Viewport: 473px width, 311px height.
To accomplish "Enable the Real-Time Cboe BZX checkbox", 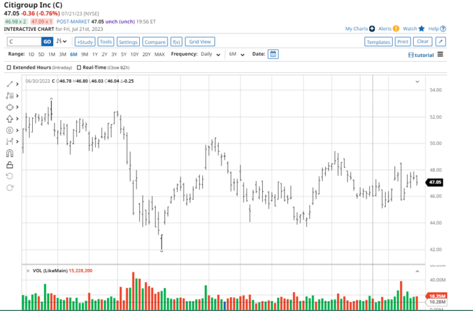I will click(79, 68).
